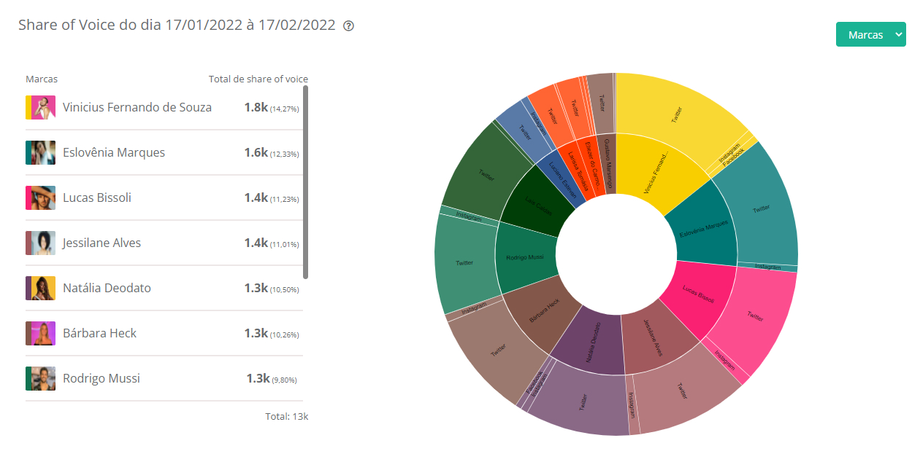The width and height of the screenshot is (912, 454).
Task: Select Eslovênia Marques' avatar image in list
Action: pos(41,152)
